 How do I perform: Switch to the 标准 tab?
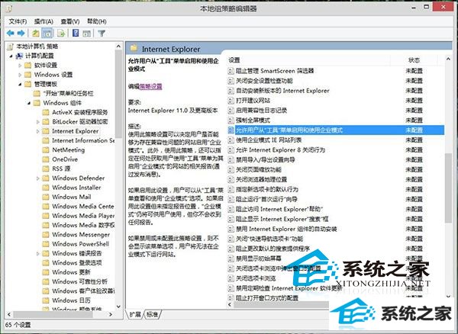click(152, 314)
